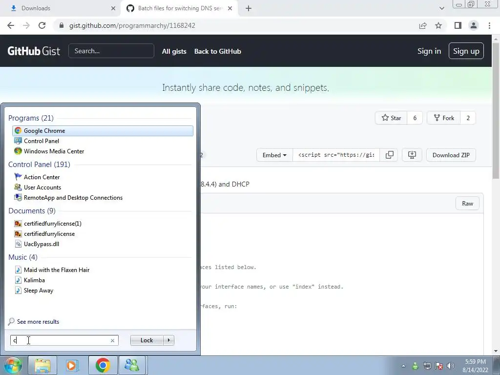Screen dimensions: 500x375
Task: Open Windows Explorer from the taskbar
Action: (42, 365)
